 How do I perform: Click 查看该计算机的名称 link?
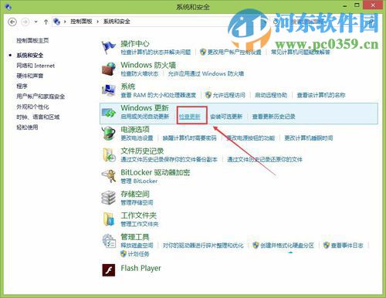pyautogui.click(x=321, y=95)
